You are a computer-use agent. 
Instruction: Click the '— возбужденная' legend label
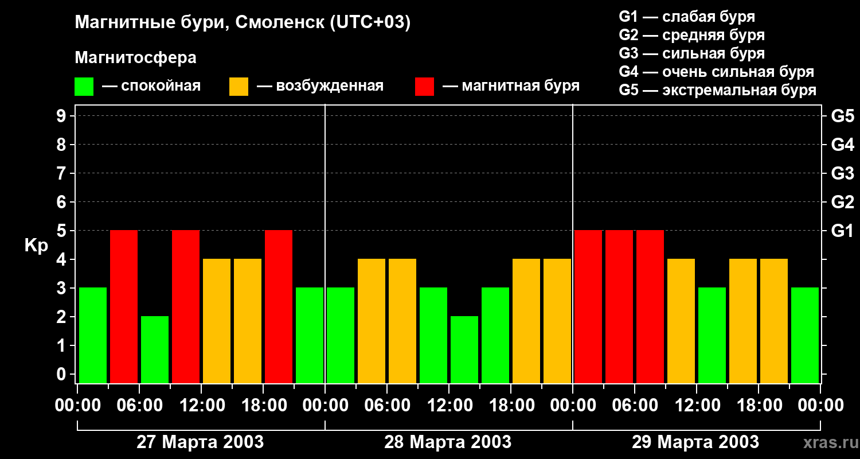(x=320, y=86)
